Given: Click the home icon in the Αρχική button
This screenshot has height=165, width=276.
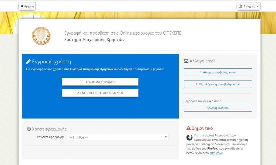Looking at the screenshot, I should (x=22, y=6).
